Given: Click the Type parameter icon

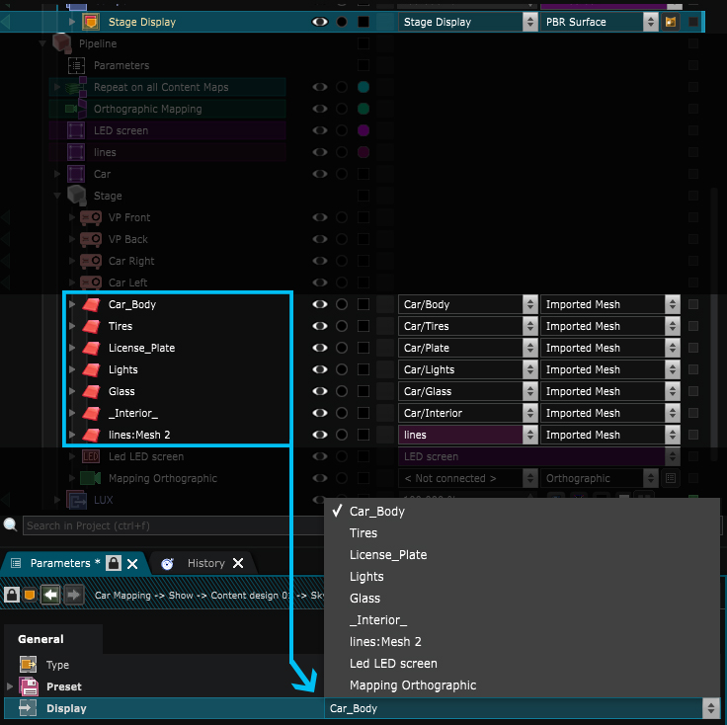Looking at the screenshot, I should pos(29,665).
